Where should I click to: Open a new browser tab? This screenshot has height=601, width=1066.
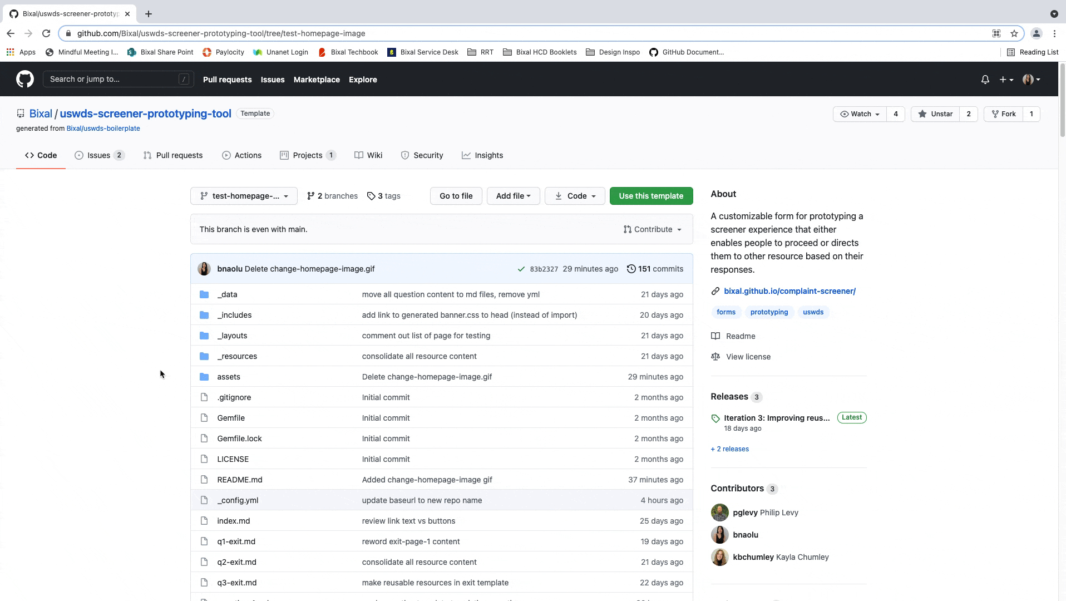point(149,14)
